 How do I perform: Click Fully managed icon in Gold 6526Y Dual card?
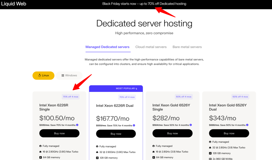coord(210,142)
